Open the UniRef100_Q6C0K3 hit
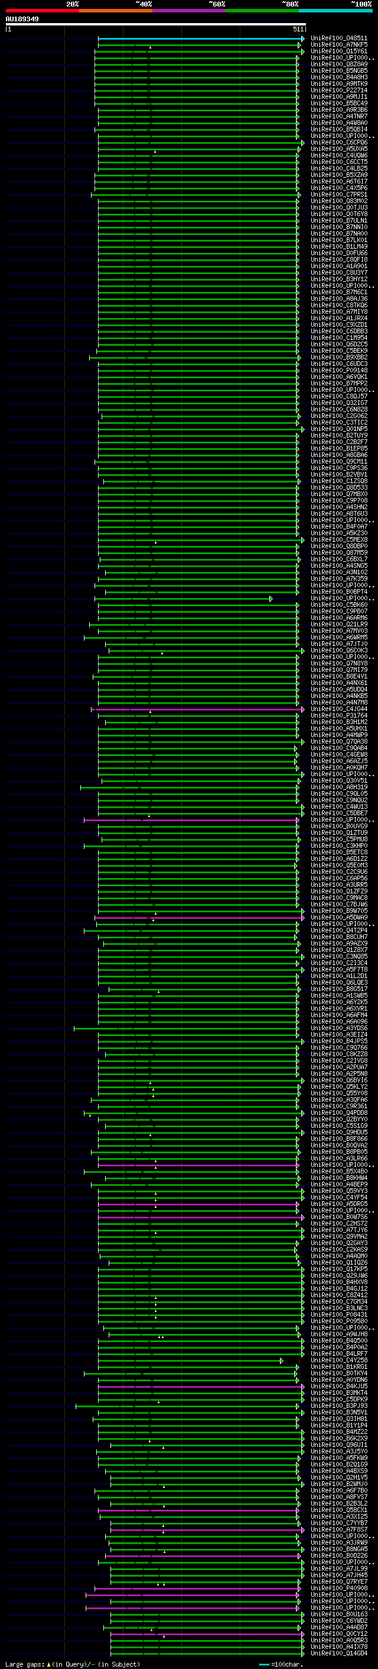This screenshot has width=378, height=1669. click(338, 651)
